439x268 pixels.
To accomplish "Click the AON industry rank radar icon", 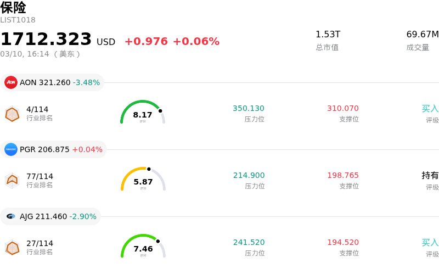I will point(12,114).
